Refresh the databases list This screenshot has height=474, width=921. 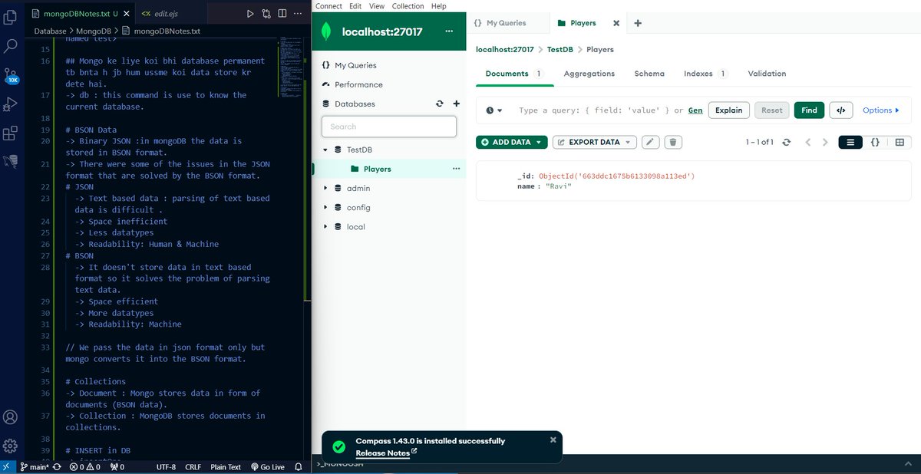[x=440, y=104]
